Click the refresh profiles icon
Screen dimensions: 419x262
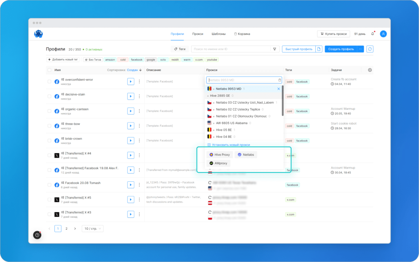click(x=370, y=49)
